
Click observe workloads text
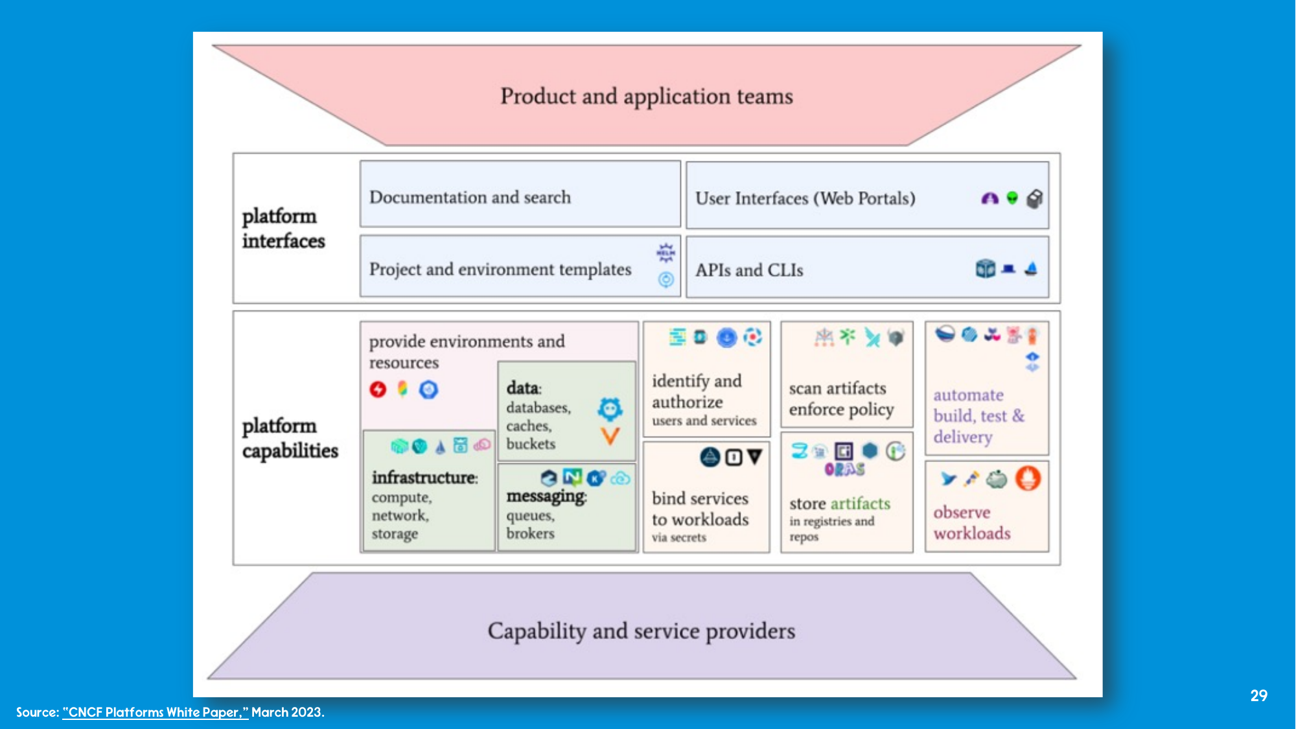pyautogui.click(x=972, y=523)
